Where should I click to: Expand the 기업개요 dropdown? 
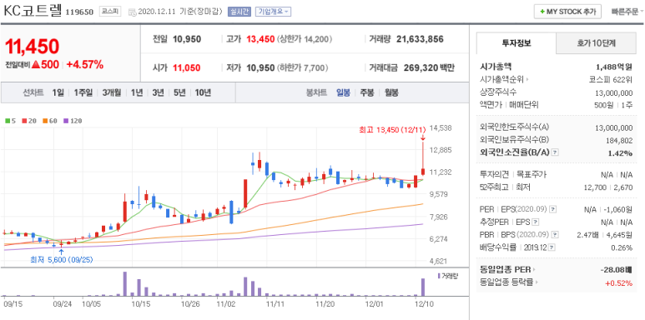(x=273, y=12)
